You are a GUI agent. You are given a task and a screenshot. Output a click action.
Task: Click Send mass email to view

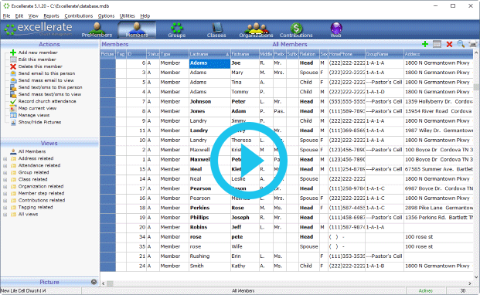pyautogui.click(x=46, y=80)
